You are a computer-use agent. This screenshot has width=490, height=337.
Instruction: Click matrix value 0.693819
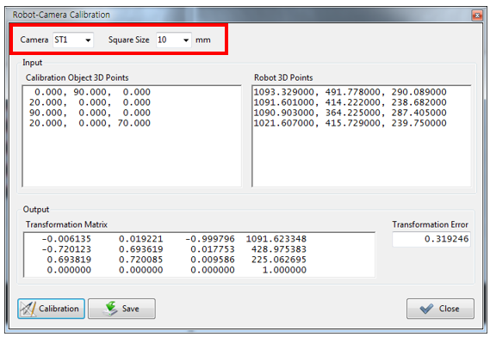[69, 260]
